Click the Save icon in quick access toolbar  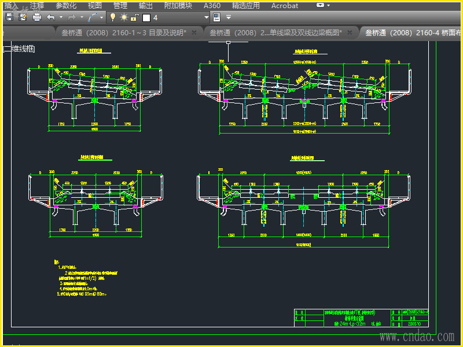(9, 17)
